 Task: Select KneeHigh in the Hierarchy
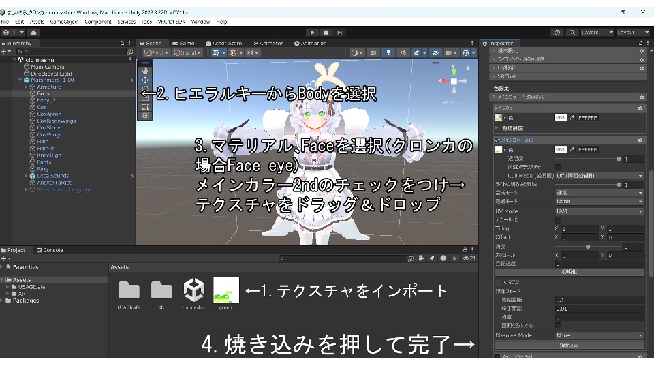pos(49,155)
